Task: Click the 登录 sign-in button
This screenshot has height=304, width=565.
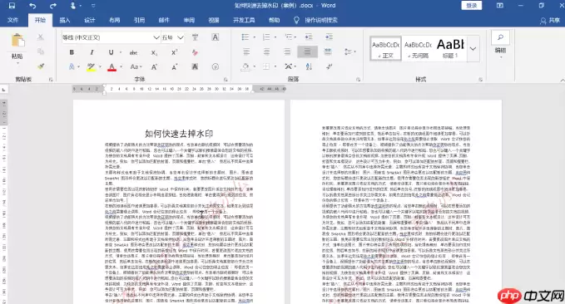Action: pos(472,5)
